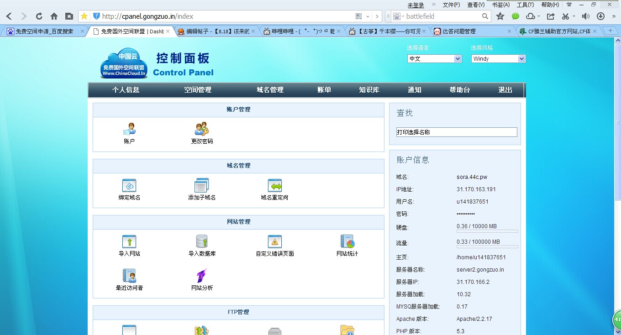Click the ChinaCloud logo

point(124,63)
